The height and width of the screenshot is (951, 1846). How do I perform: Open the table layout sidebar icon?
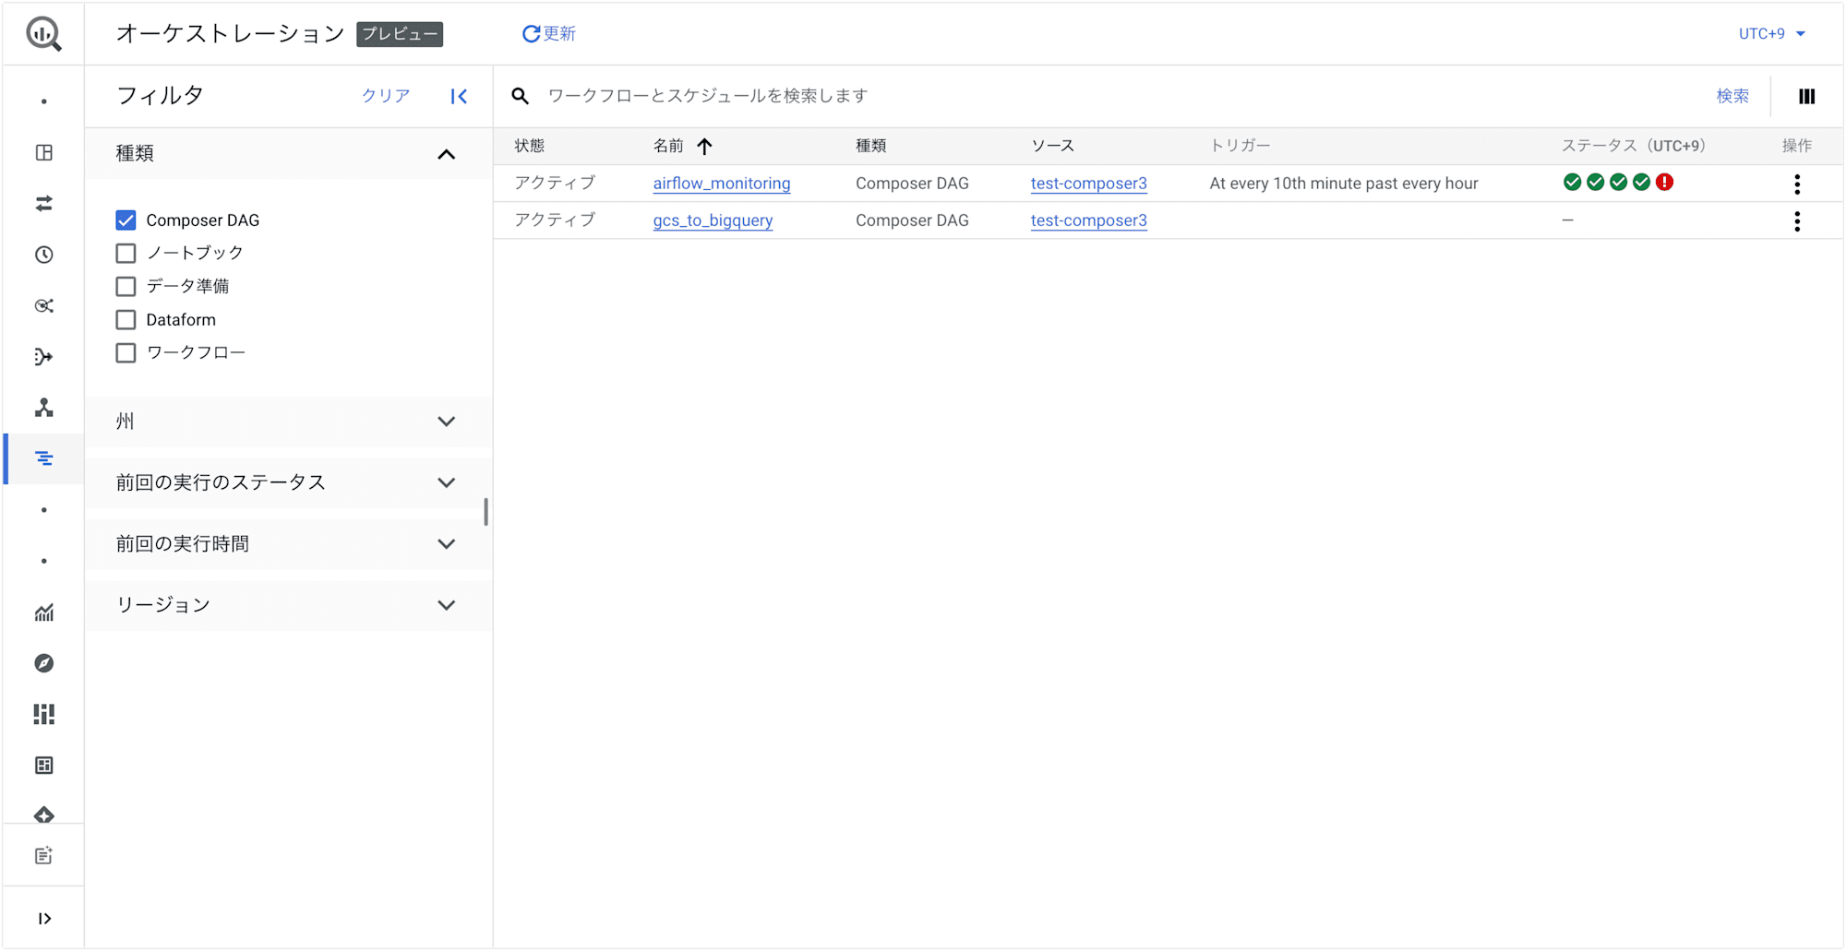(x=43, y=153)
